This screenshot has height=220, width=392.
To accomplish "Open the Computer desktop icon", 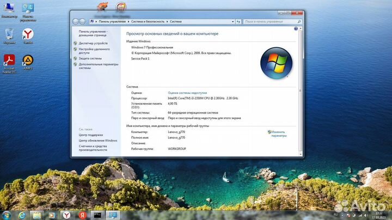I will click(x=9, y=10).
